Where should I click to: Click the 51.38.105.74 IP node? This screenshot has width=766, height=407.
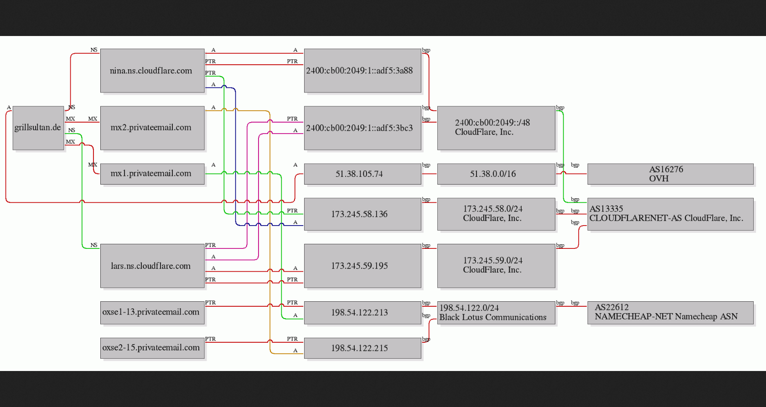(362, 174)
